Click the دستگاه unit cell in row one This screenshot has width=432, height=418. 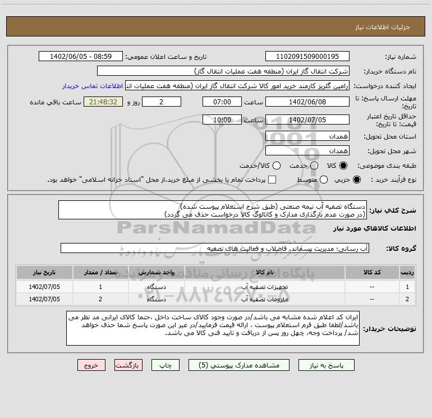[156, 287]
